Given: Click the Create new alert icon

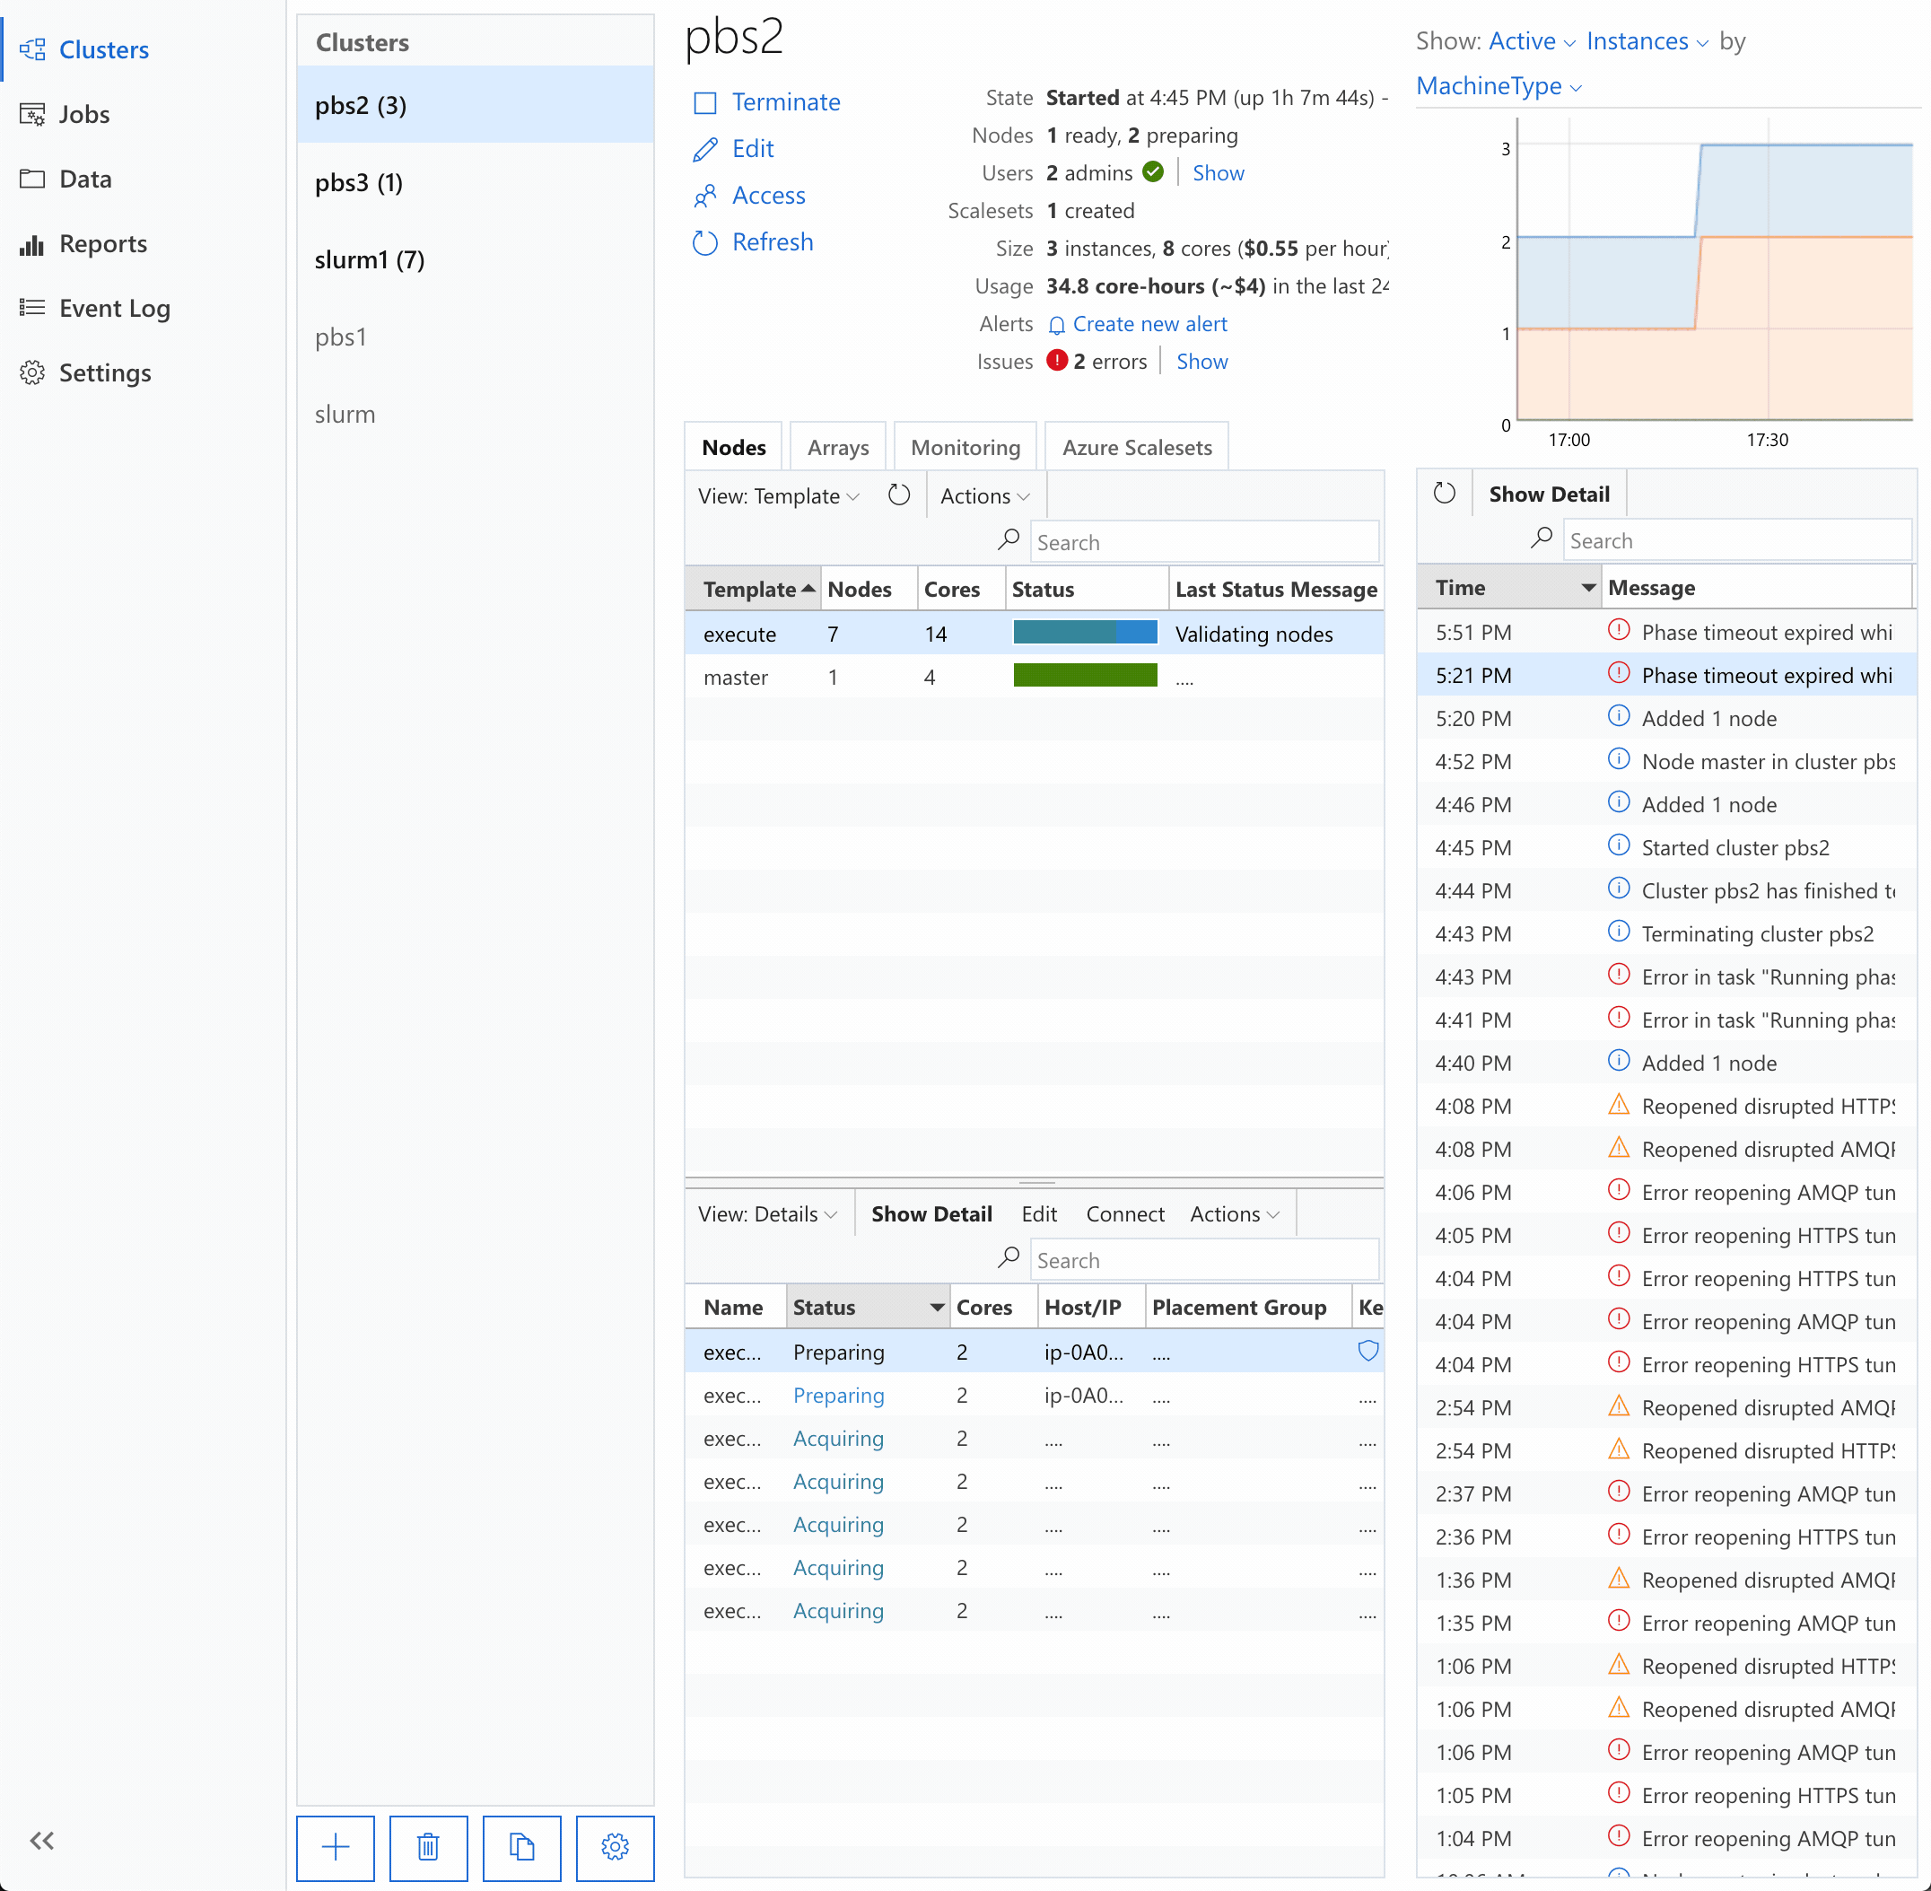Looking at the screenshot, I should [x=1056, y=324].
